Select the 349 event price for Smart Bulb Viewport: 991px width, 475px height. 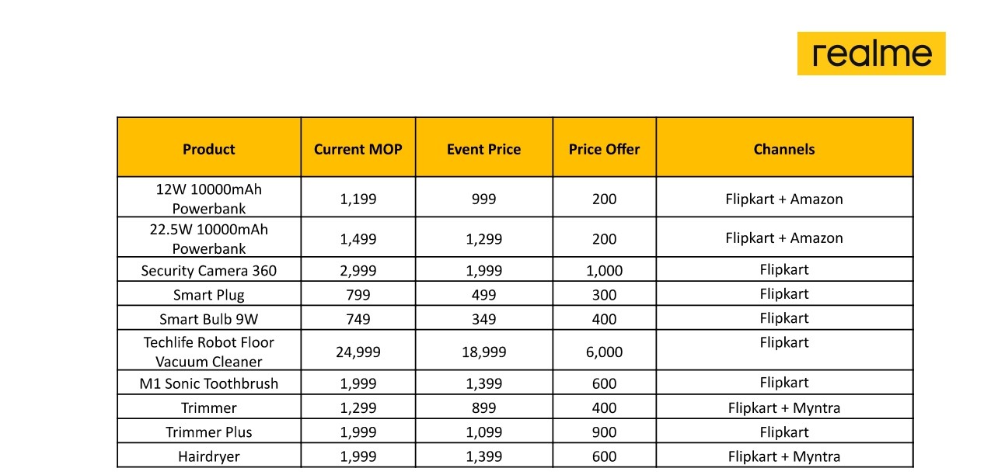click(x=483, y=319)
